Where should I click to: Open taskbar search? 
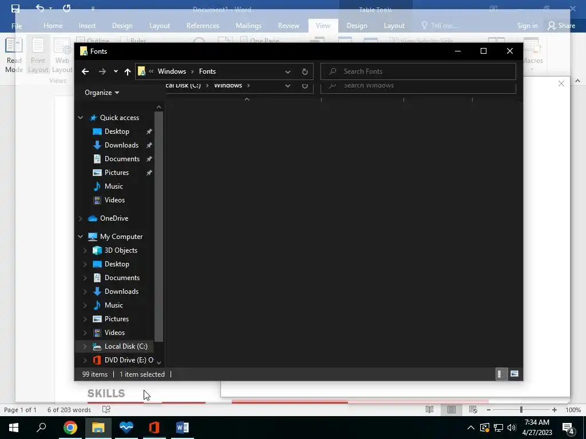(x=41, y=428)
